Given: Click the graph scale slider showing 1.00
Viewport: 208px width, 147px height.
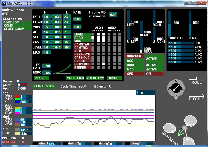Looking at the screenshot, I should 146,93.
